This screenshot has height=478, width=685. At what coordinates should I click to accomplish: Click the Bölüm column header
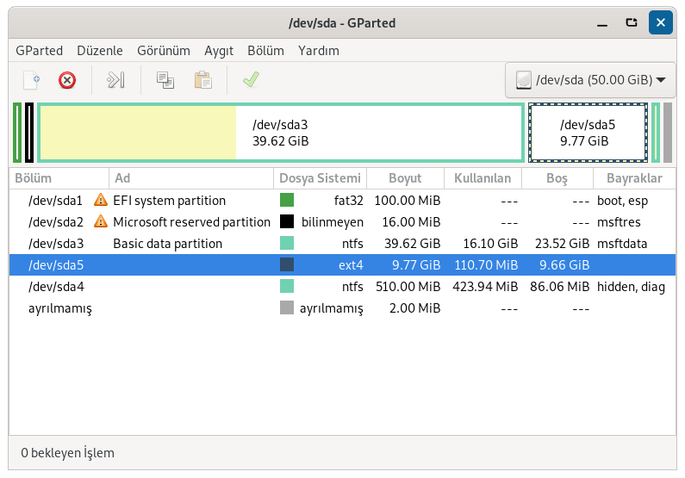pos(59,178)
